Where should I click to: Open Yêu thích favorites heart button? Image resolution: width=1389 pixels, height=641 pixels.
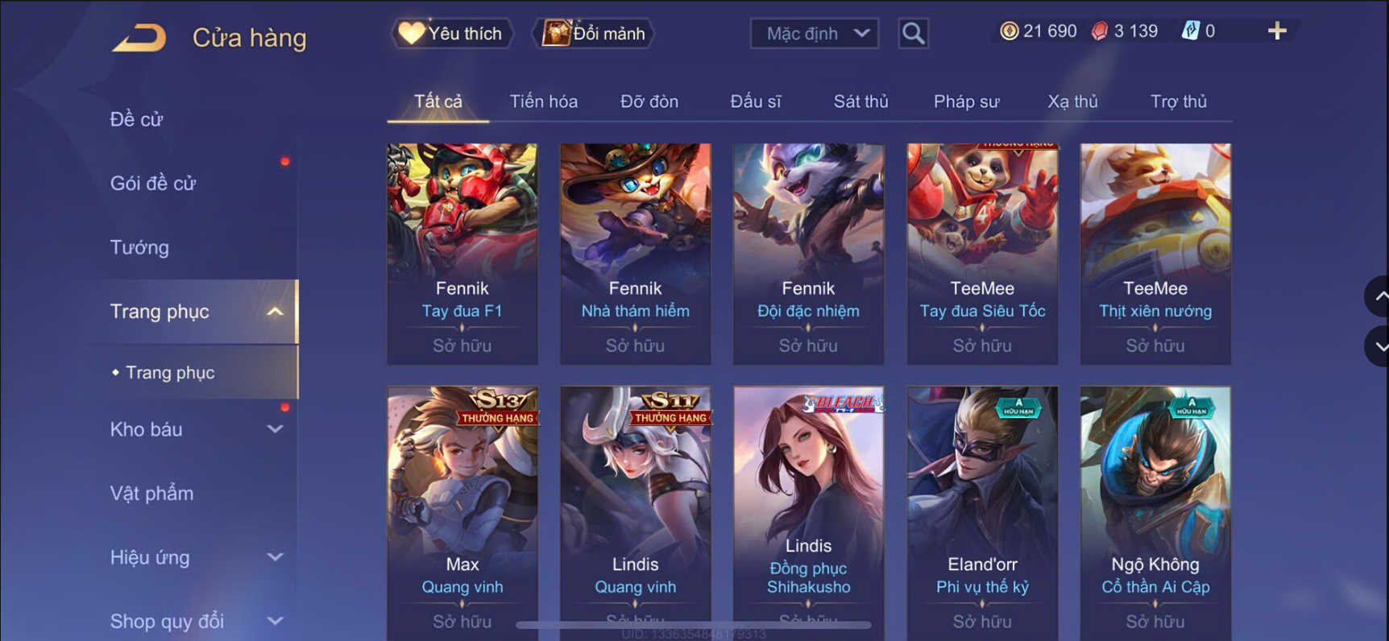452,34
